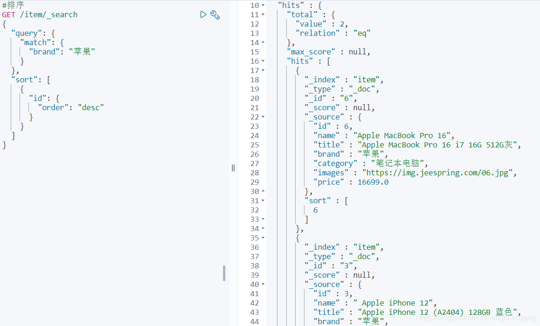Click line number 18 in gutter
Screen dimensions: 540x326
(x=255, y=80)
